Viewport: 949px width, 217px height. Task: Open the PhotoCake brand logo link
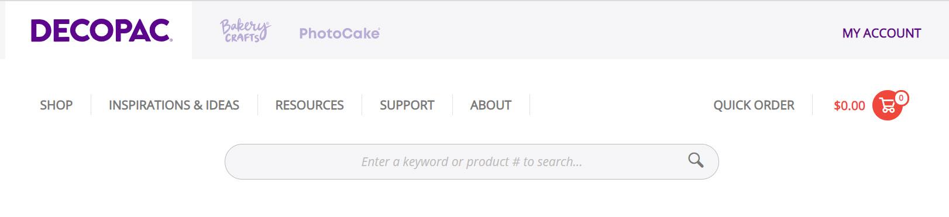tap(339, 33)
